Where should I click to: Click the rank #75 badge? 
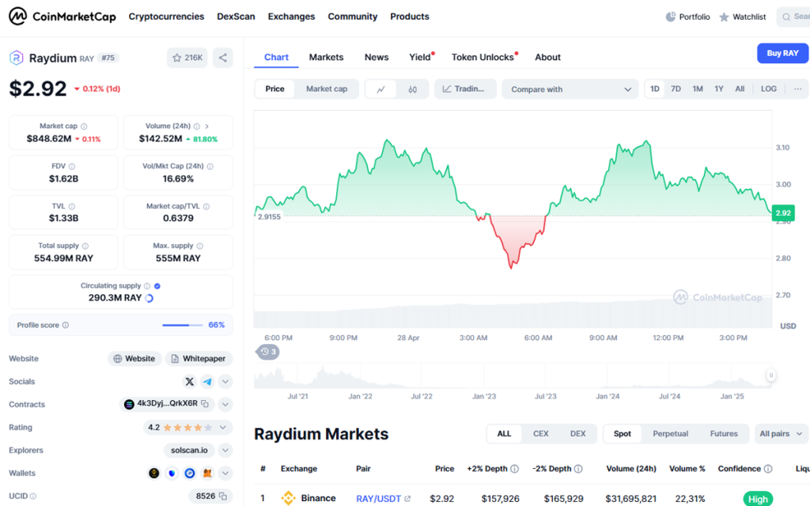[x=108, y=58]
